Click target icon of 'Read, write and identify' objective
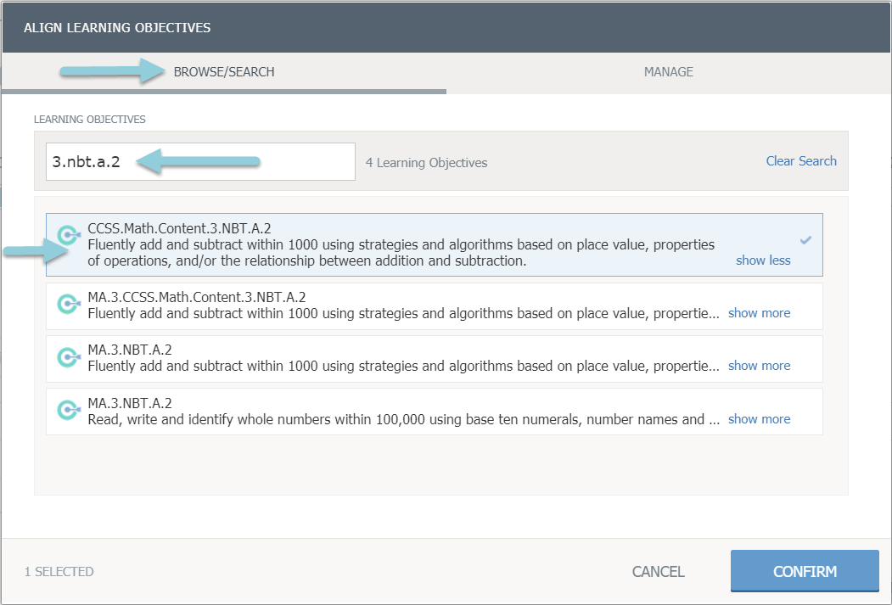The image size is (892, 605). coord(68,411)
